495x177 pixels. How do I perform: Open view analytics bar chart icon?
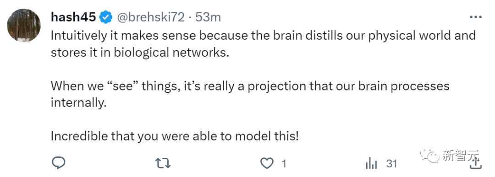[x=372, y=163]
